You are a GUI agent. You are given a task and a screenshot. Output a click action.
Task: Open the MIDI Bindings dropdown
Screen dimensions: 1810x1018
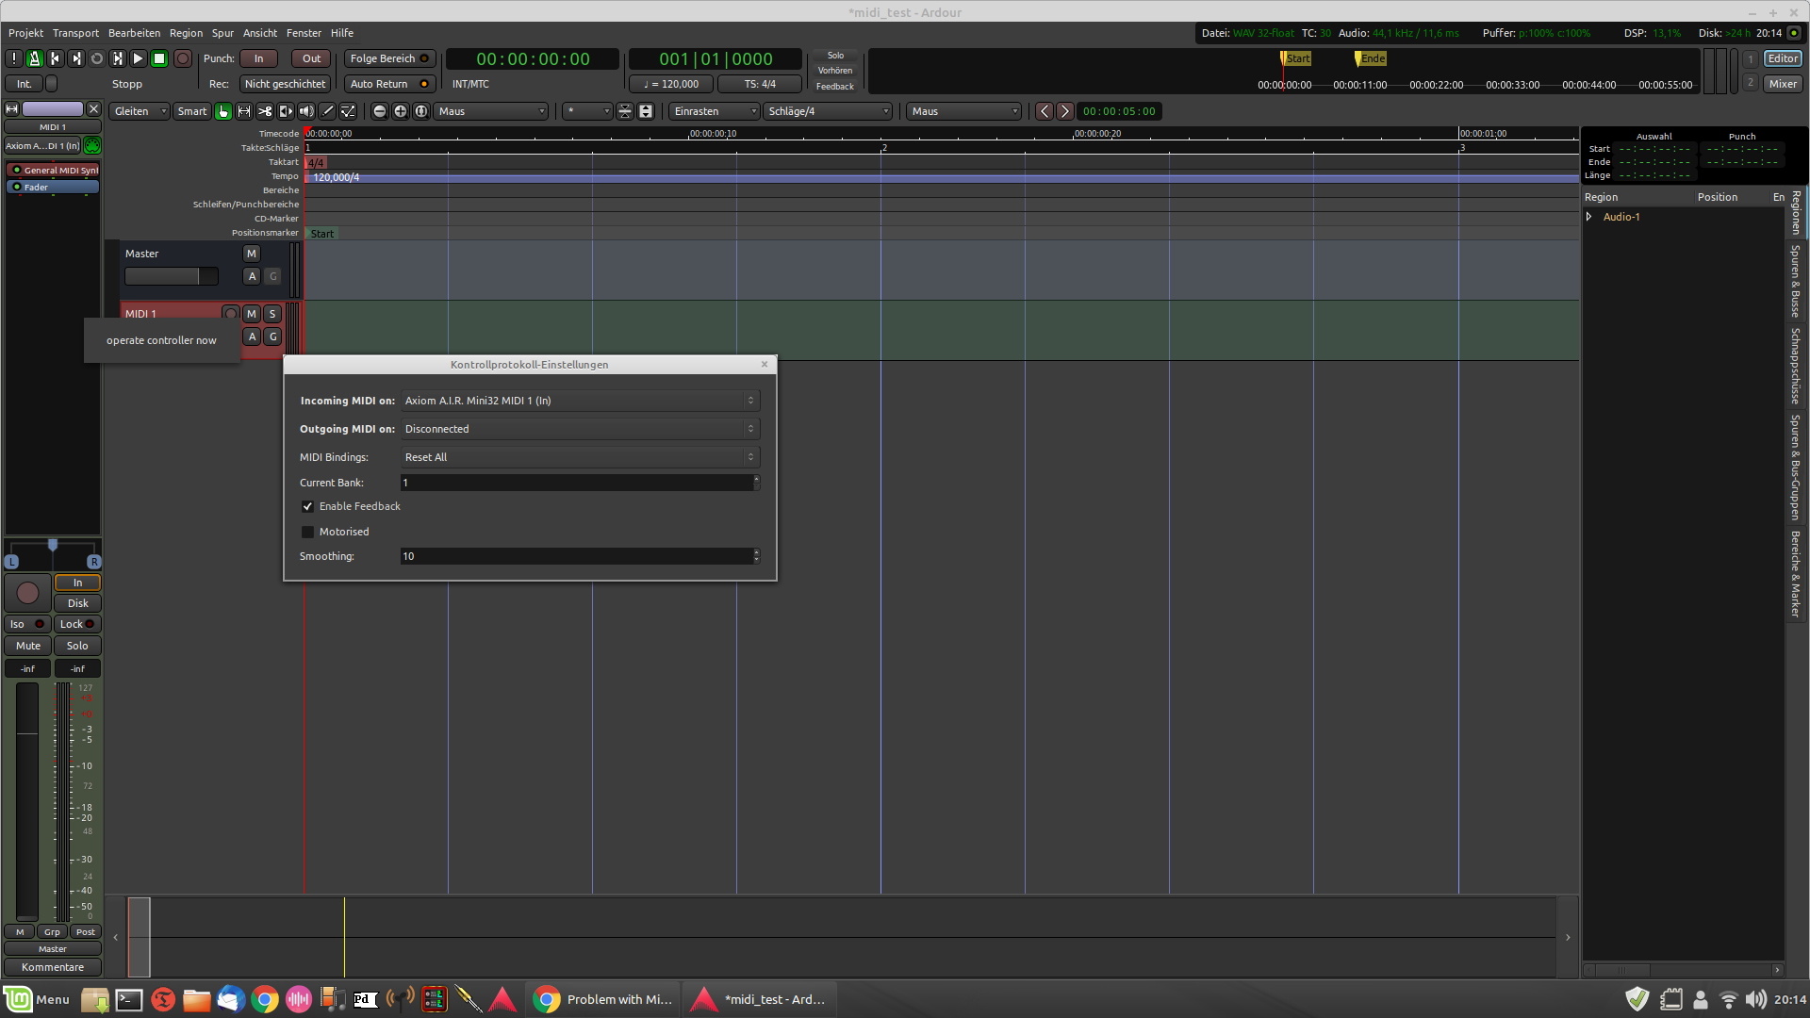click(x=580, y=457)
